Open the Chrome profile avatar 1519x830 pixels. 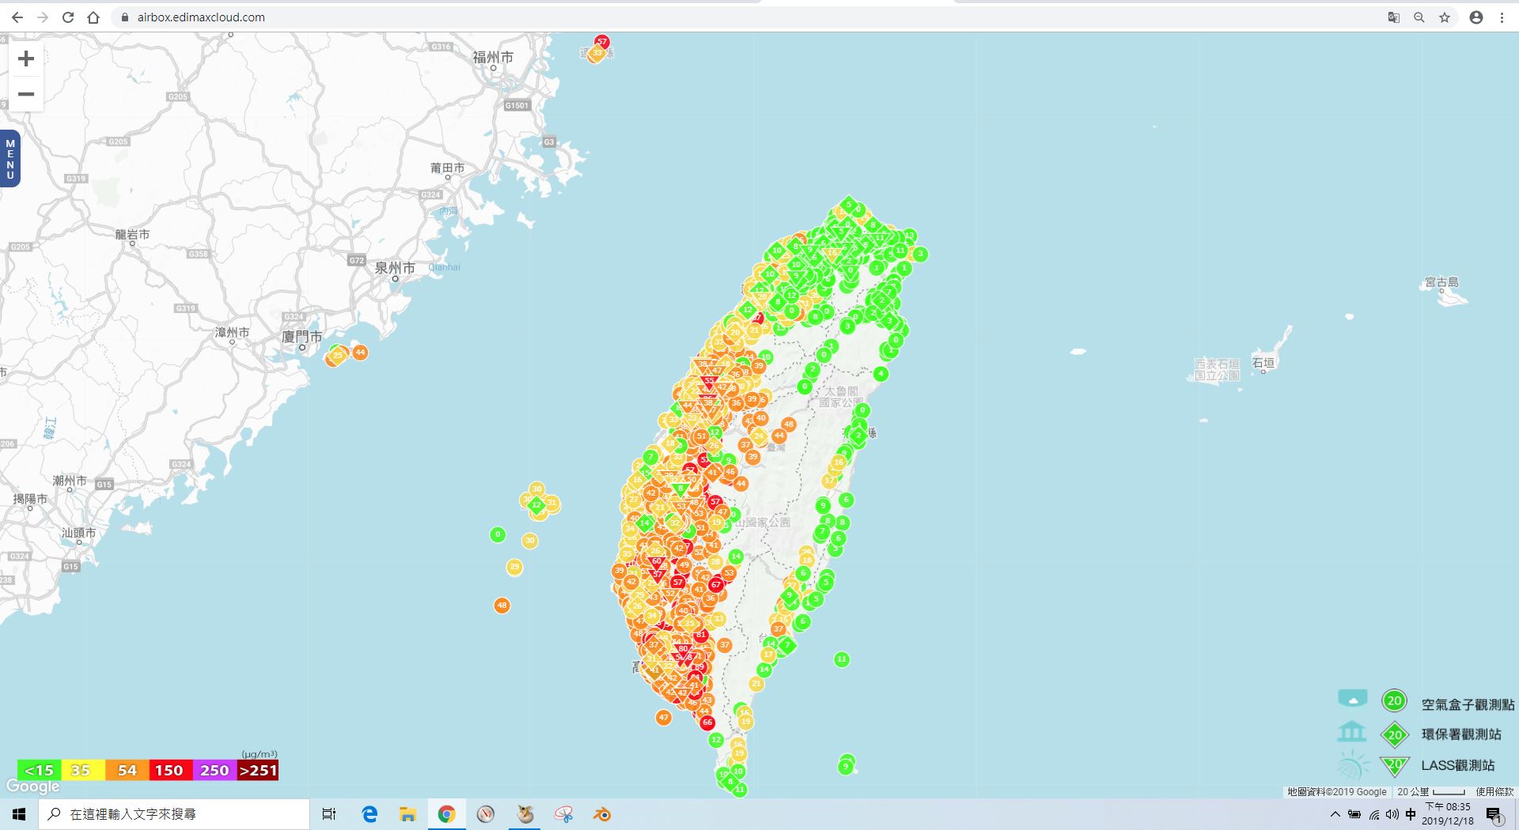pos(1476,17)
